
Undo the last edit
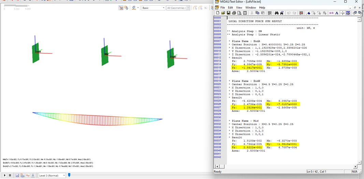(289, 13)
